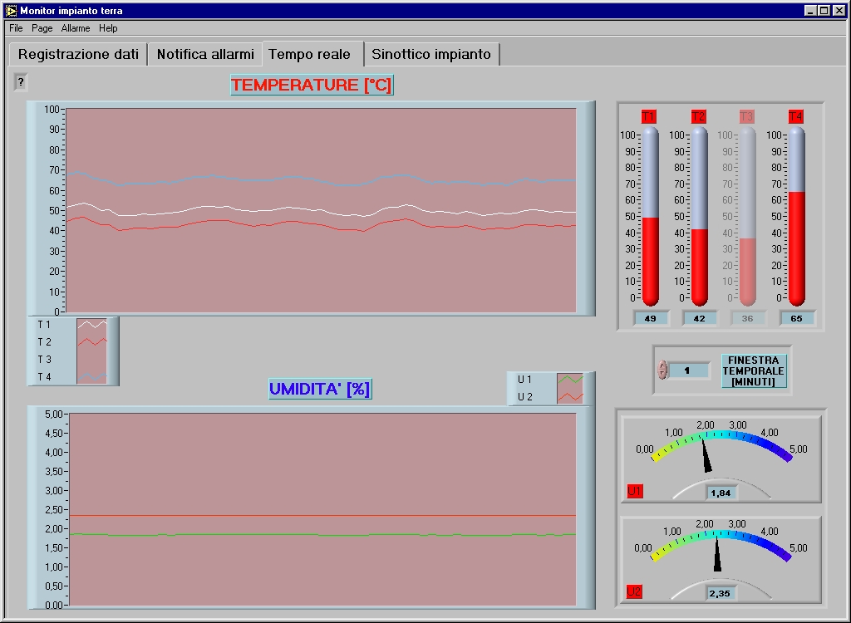Click the dimmed T3 thermometer label
The height and width of the screenshot is (623, 851).
(x=746, y=116)
